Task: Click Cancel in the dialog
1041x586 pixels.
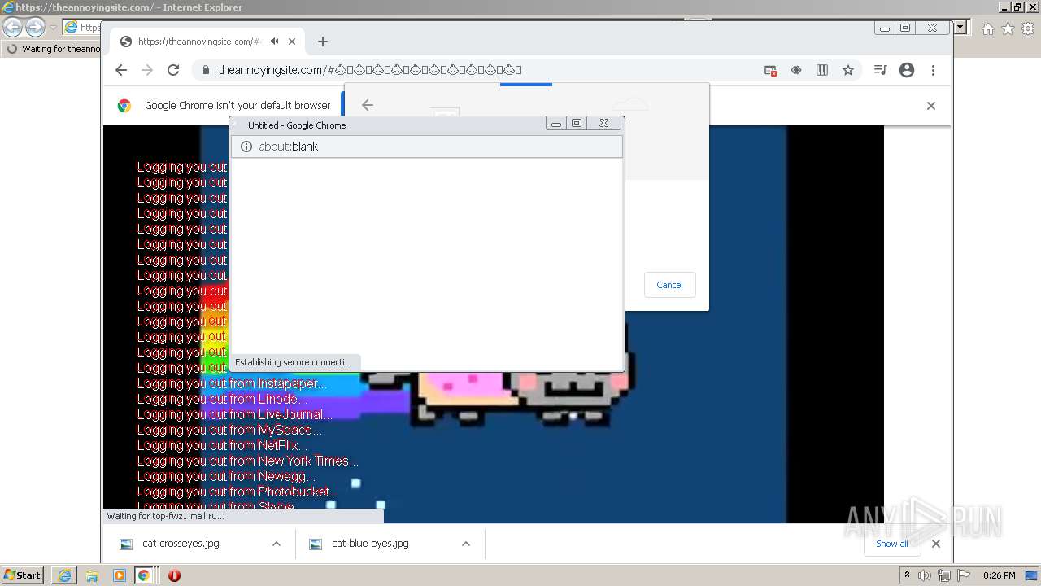Action: click(x=670, y=285)
